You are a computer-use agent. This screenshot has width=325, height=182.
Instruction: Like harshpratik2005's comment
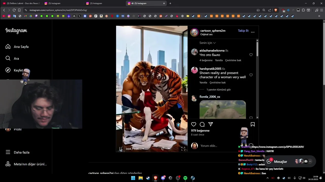(x=251, y=75)
